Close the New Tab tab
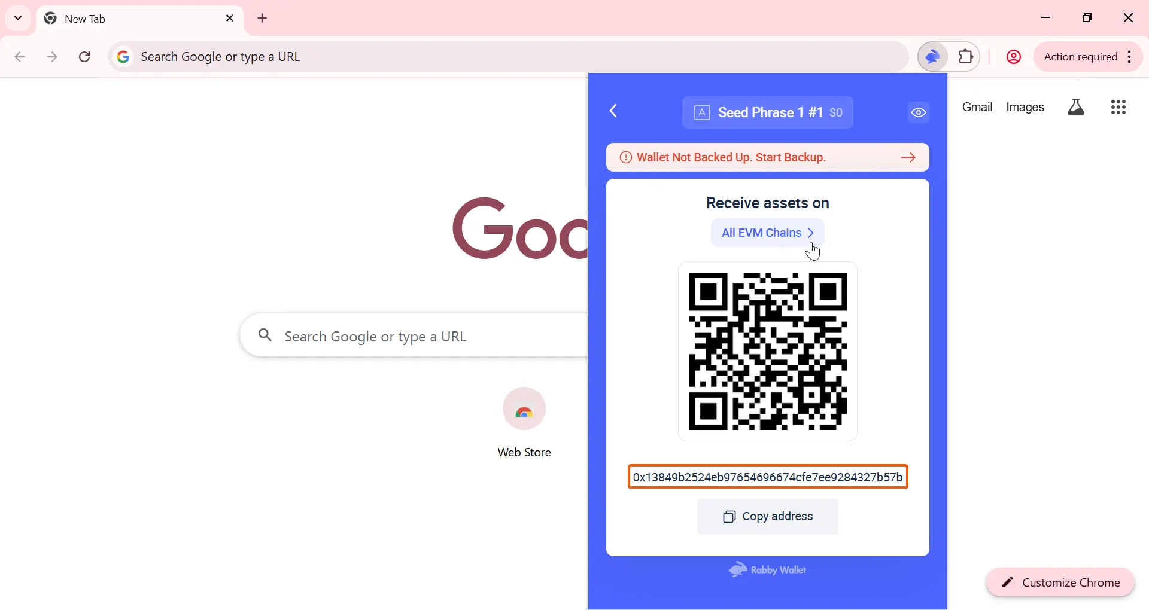The width and height of the screenshot is (1149, 610). [x=230, y=19]
